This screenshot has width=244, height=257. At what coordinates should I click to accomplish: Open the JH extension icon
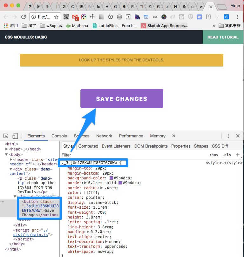click(x=199, y=17)
